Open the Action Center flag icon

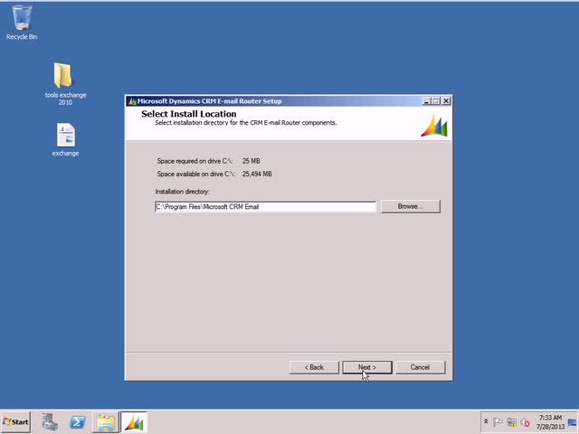pyautogui.click(x=498, y=421)
